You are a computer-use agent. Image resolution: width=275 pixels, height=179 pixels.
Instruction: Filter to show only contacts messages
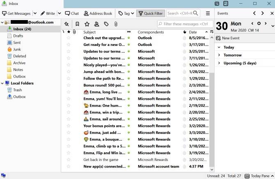(x=96, y=24)
